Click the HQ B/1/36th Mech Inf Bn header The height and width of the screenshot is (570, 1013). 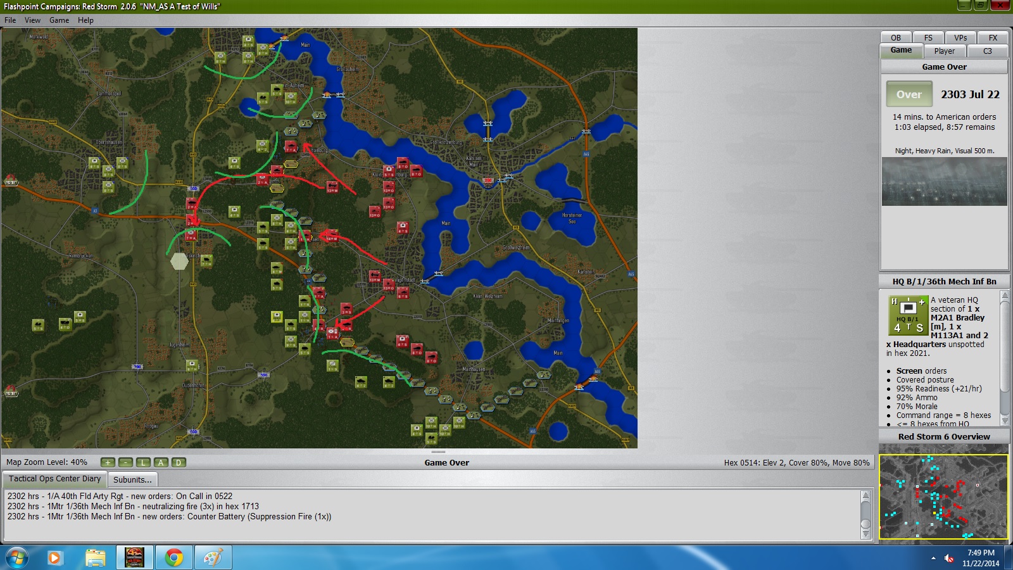(x=944, y=281)
